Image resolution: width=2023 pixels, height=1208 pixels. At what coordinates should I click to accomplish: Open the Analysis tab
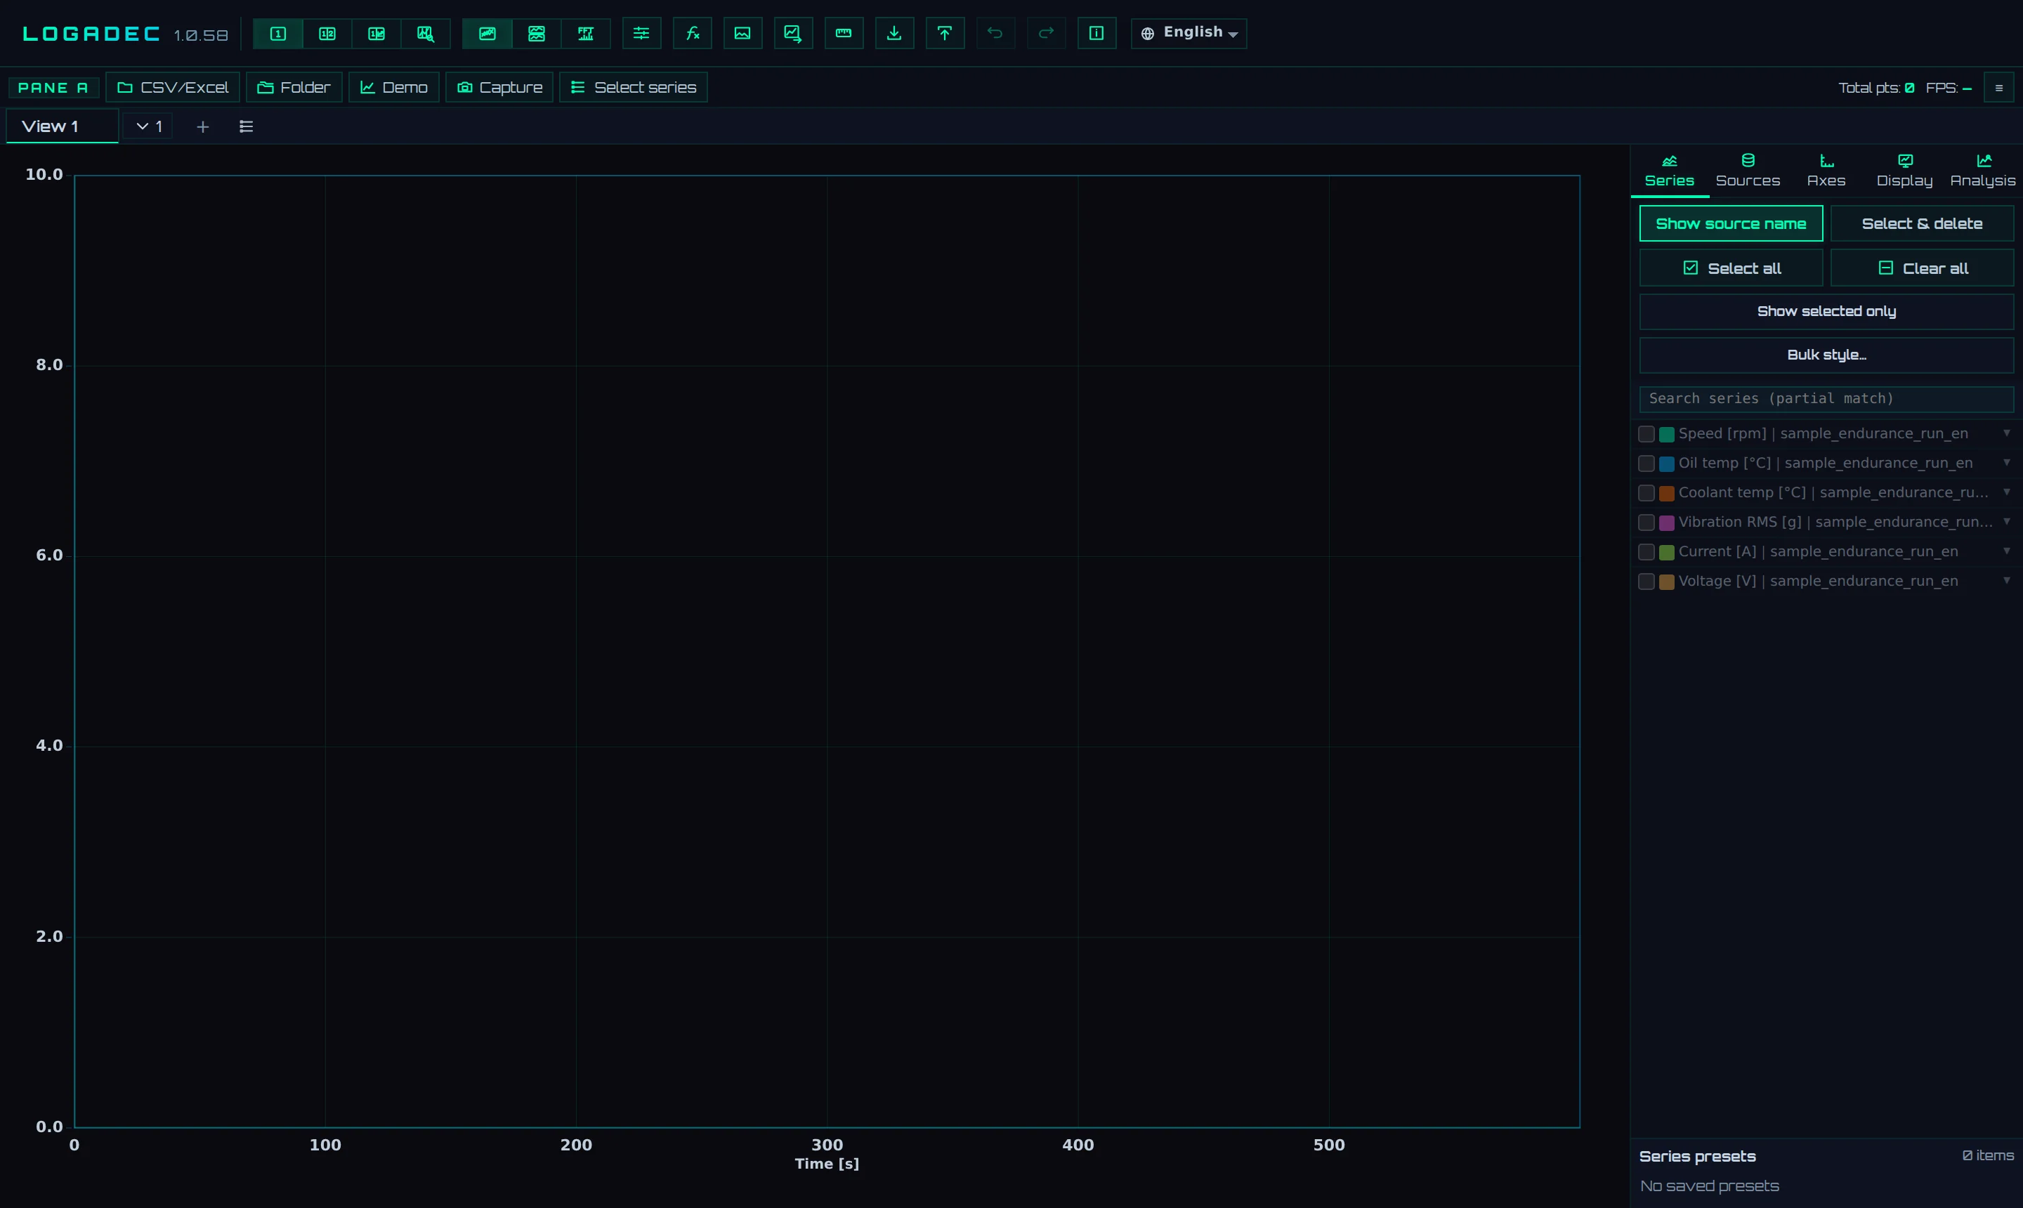pyautogui.click(x=1982, y=171)
